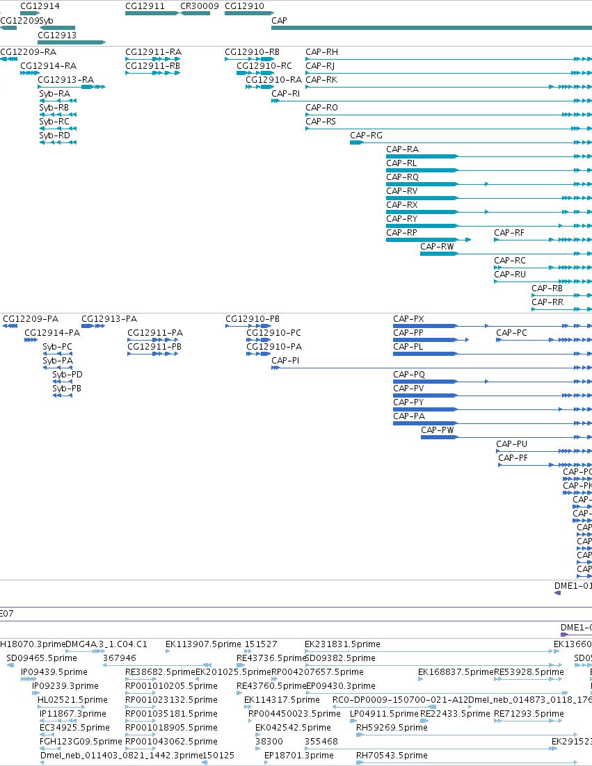
Task: Select the CAP-RJ transcript label
Action: point(320,65)
